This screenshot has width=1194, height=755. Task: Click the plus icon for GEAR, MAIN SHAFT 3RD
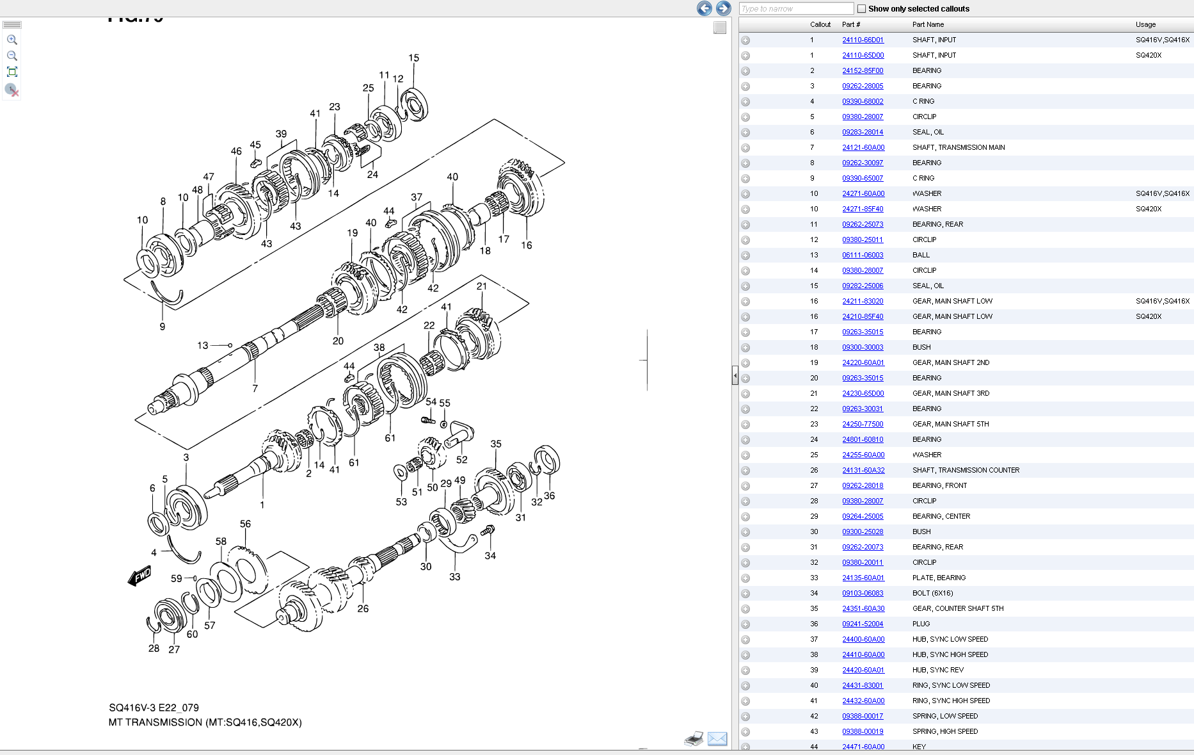(745, 394)
